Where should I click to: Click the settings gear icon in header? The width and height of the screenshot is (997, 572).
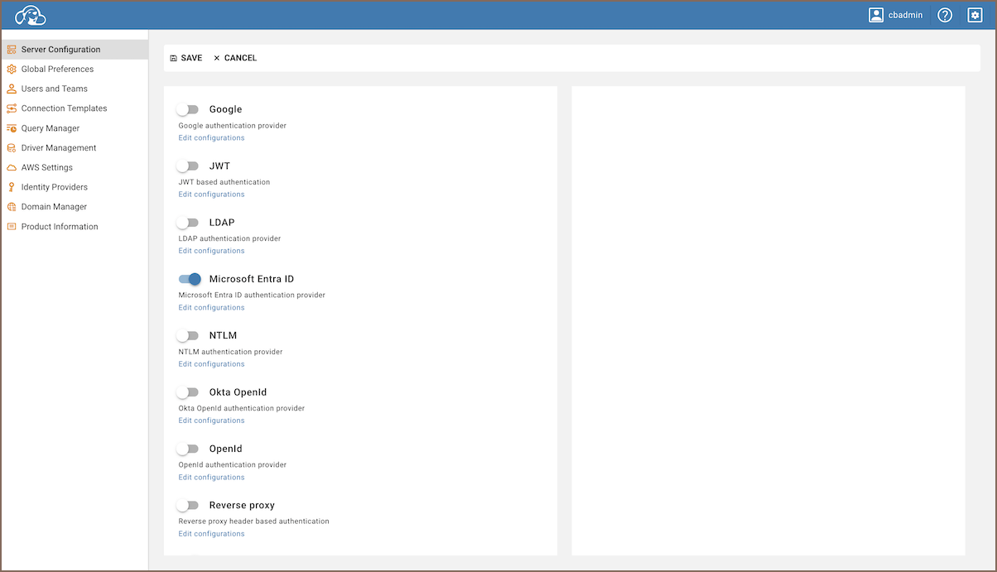pos(975,15)
